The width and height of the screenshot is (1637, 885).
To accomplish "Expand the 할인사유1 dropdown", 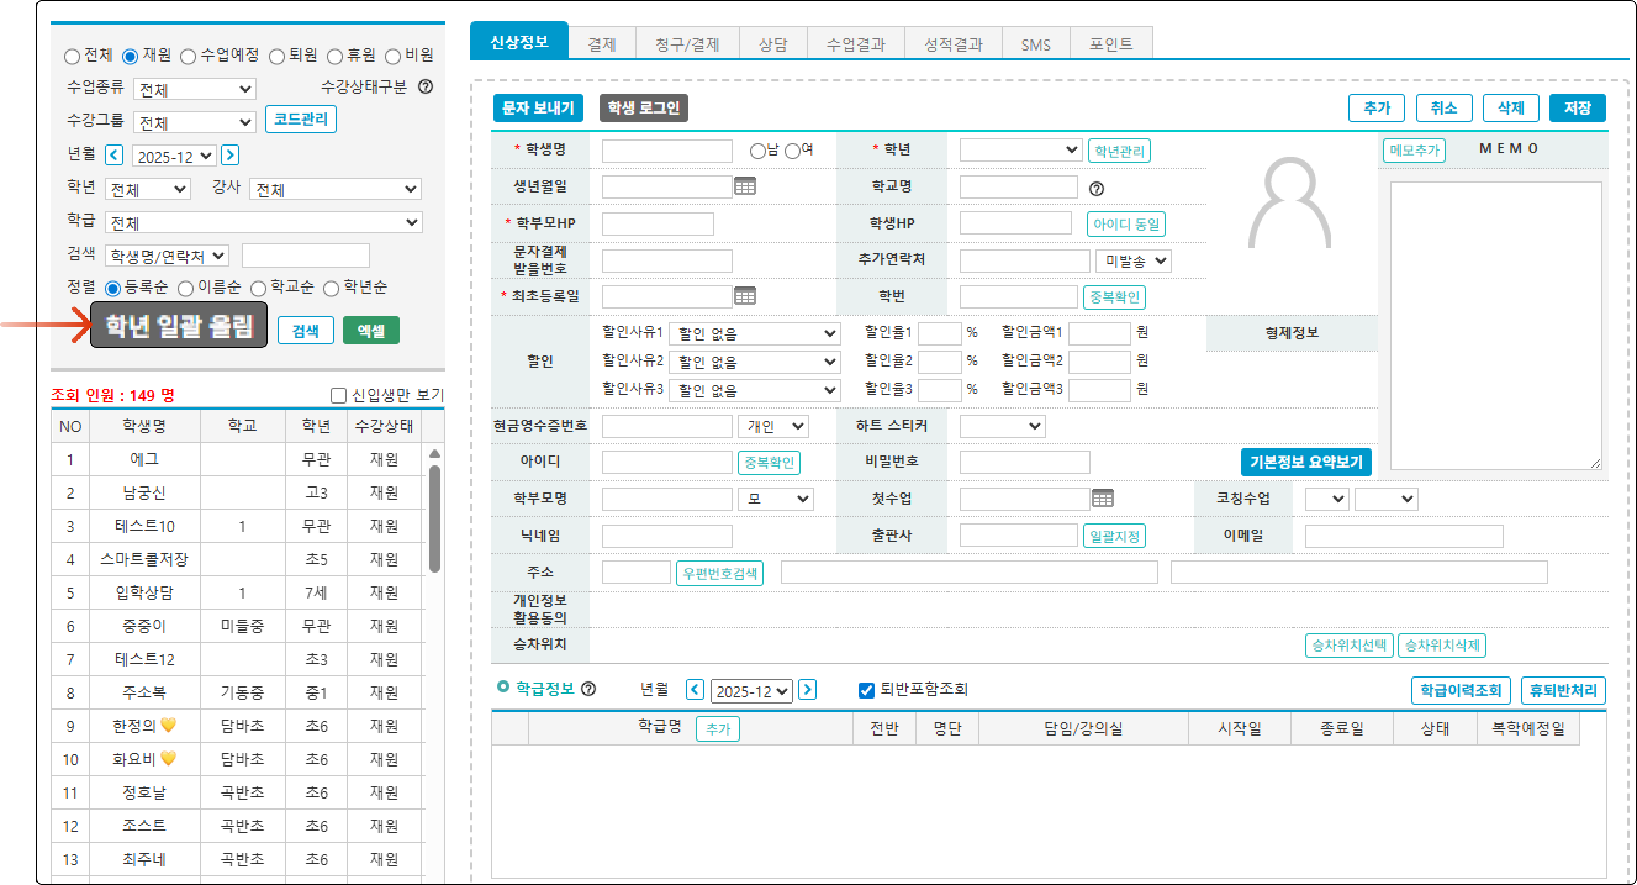I will 755,334.
